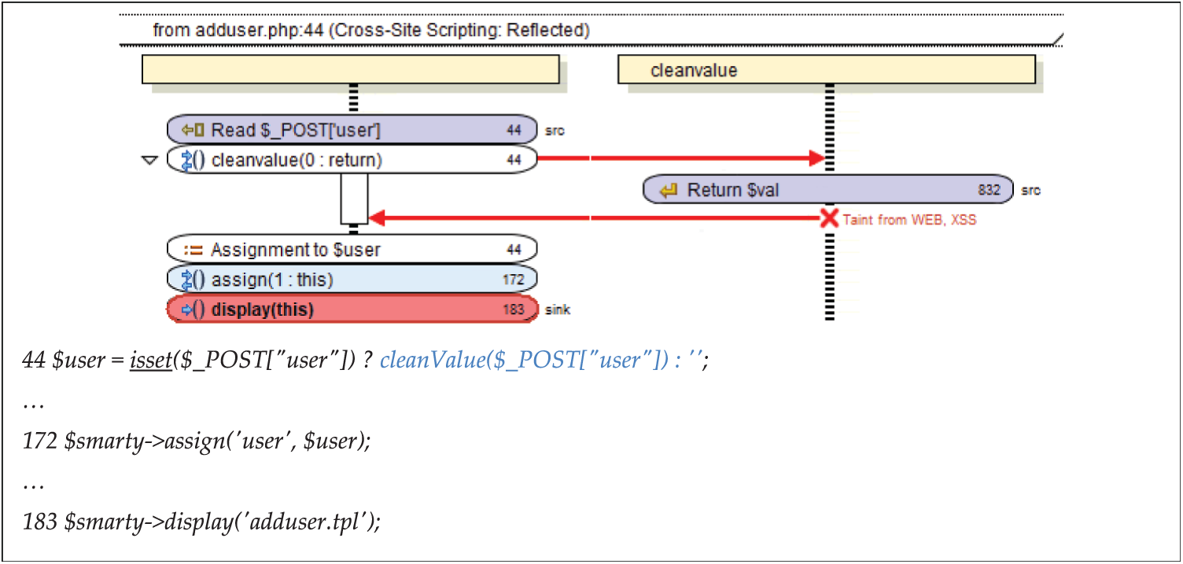The image size is (1183, 564).
Task: Click the read icon beside Read $_POST['user']
Action: tap(193, 130)
